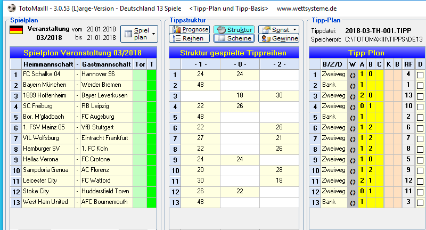Click the German flag icon in Spielplan

pos(16,30)
